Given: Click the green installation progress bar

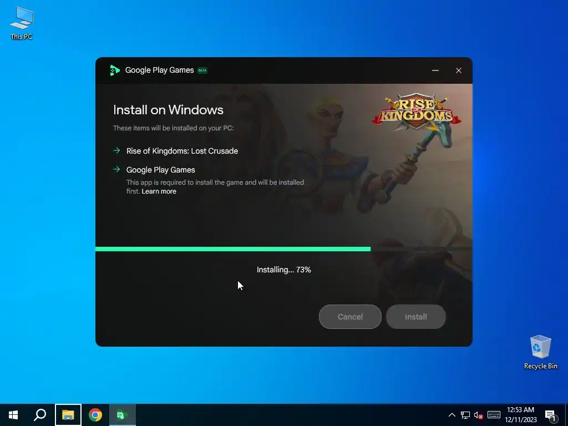Looking at the screenshot, I should [x=233, y=249].
